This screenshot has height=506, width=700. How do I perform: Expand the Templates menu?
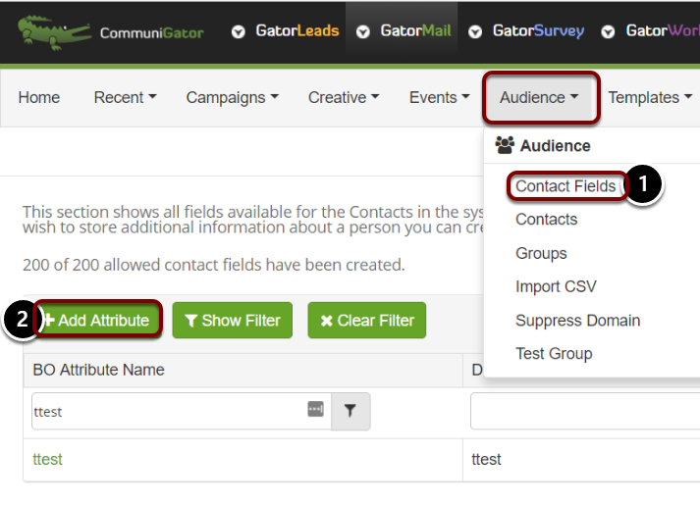(650, 97)
